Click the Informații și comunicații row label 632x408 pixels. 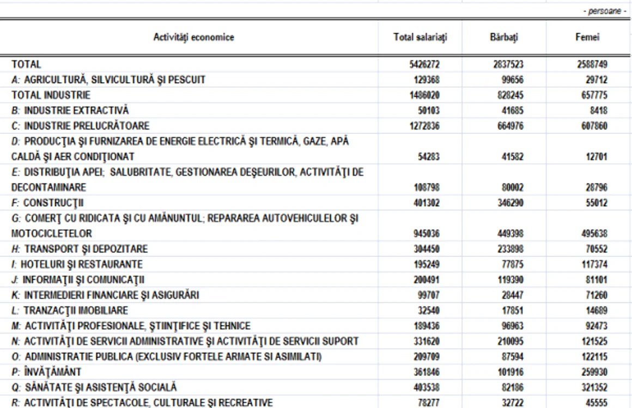(78, 280)
